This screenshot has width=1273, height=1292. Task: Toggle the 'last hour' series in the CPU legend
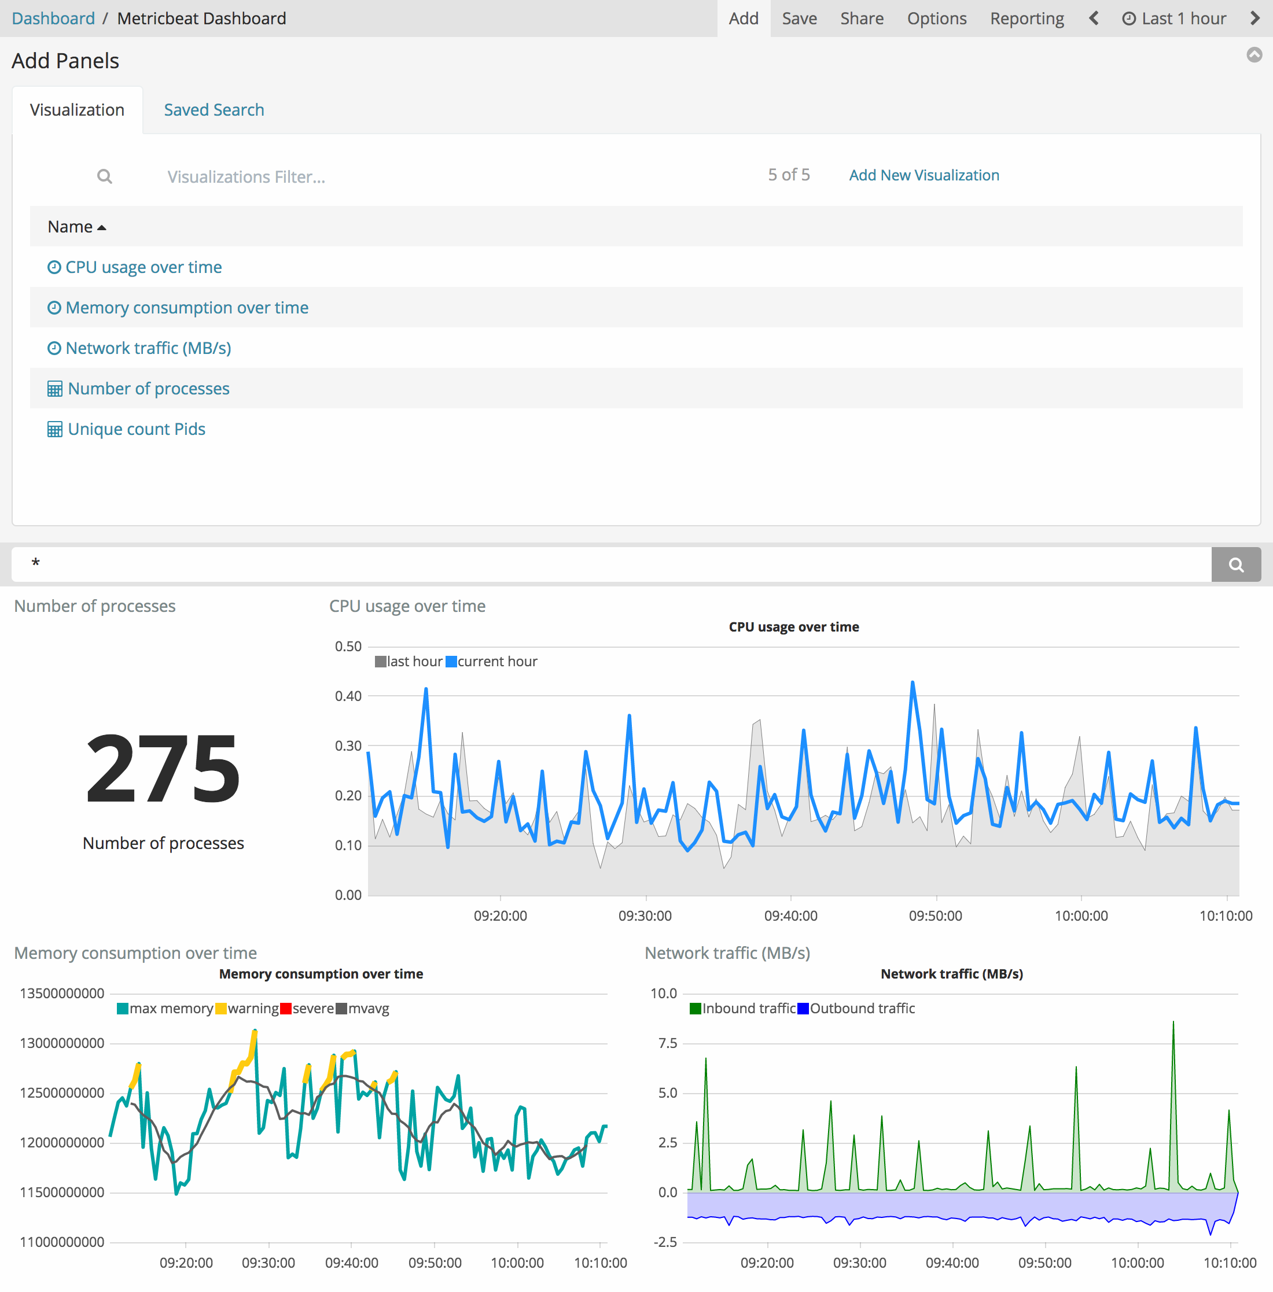click(x=414, y=661)
